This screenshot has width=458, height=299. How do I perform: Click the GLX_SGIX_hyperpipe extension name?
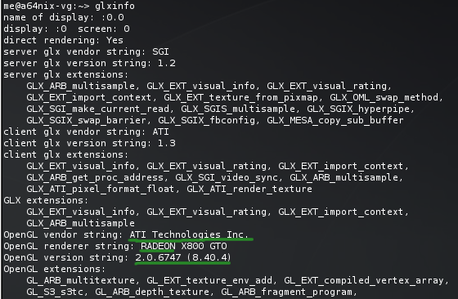[x=358, y=109]
